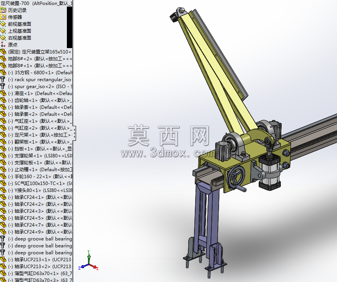Click the first deep groove ball bearing toolbox icon
The image size is (337, 282).
point(3,239)
